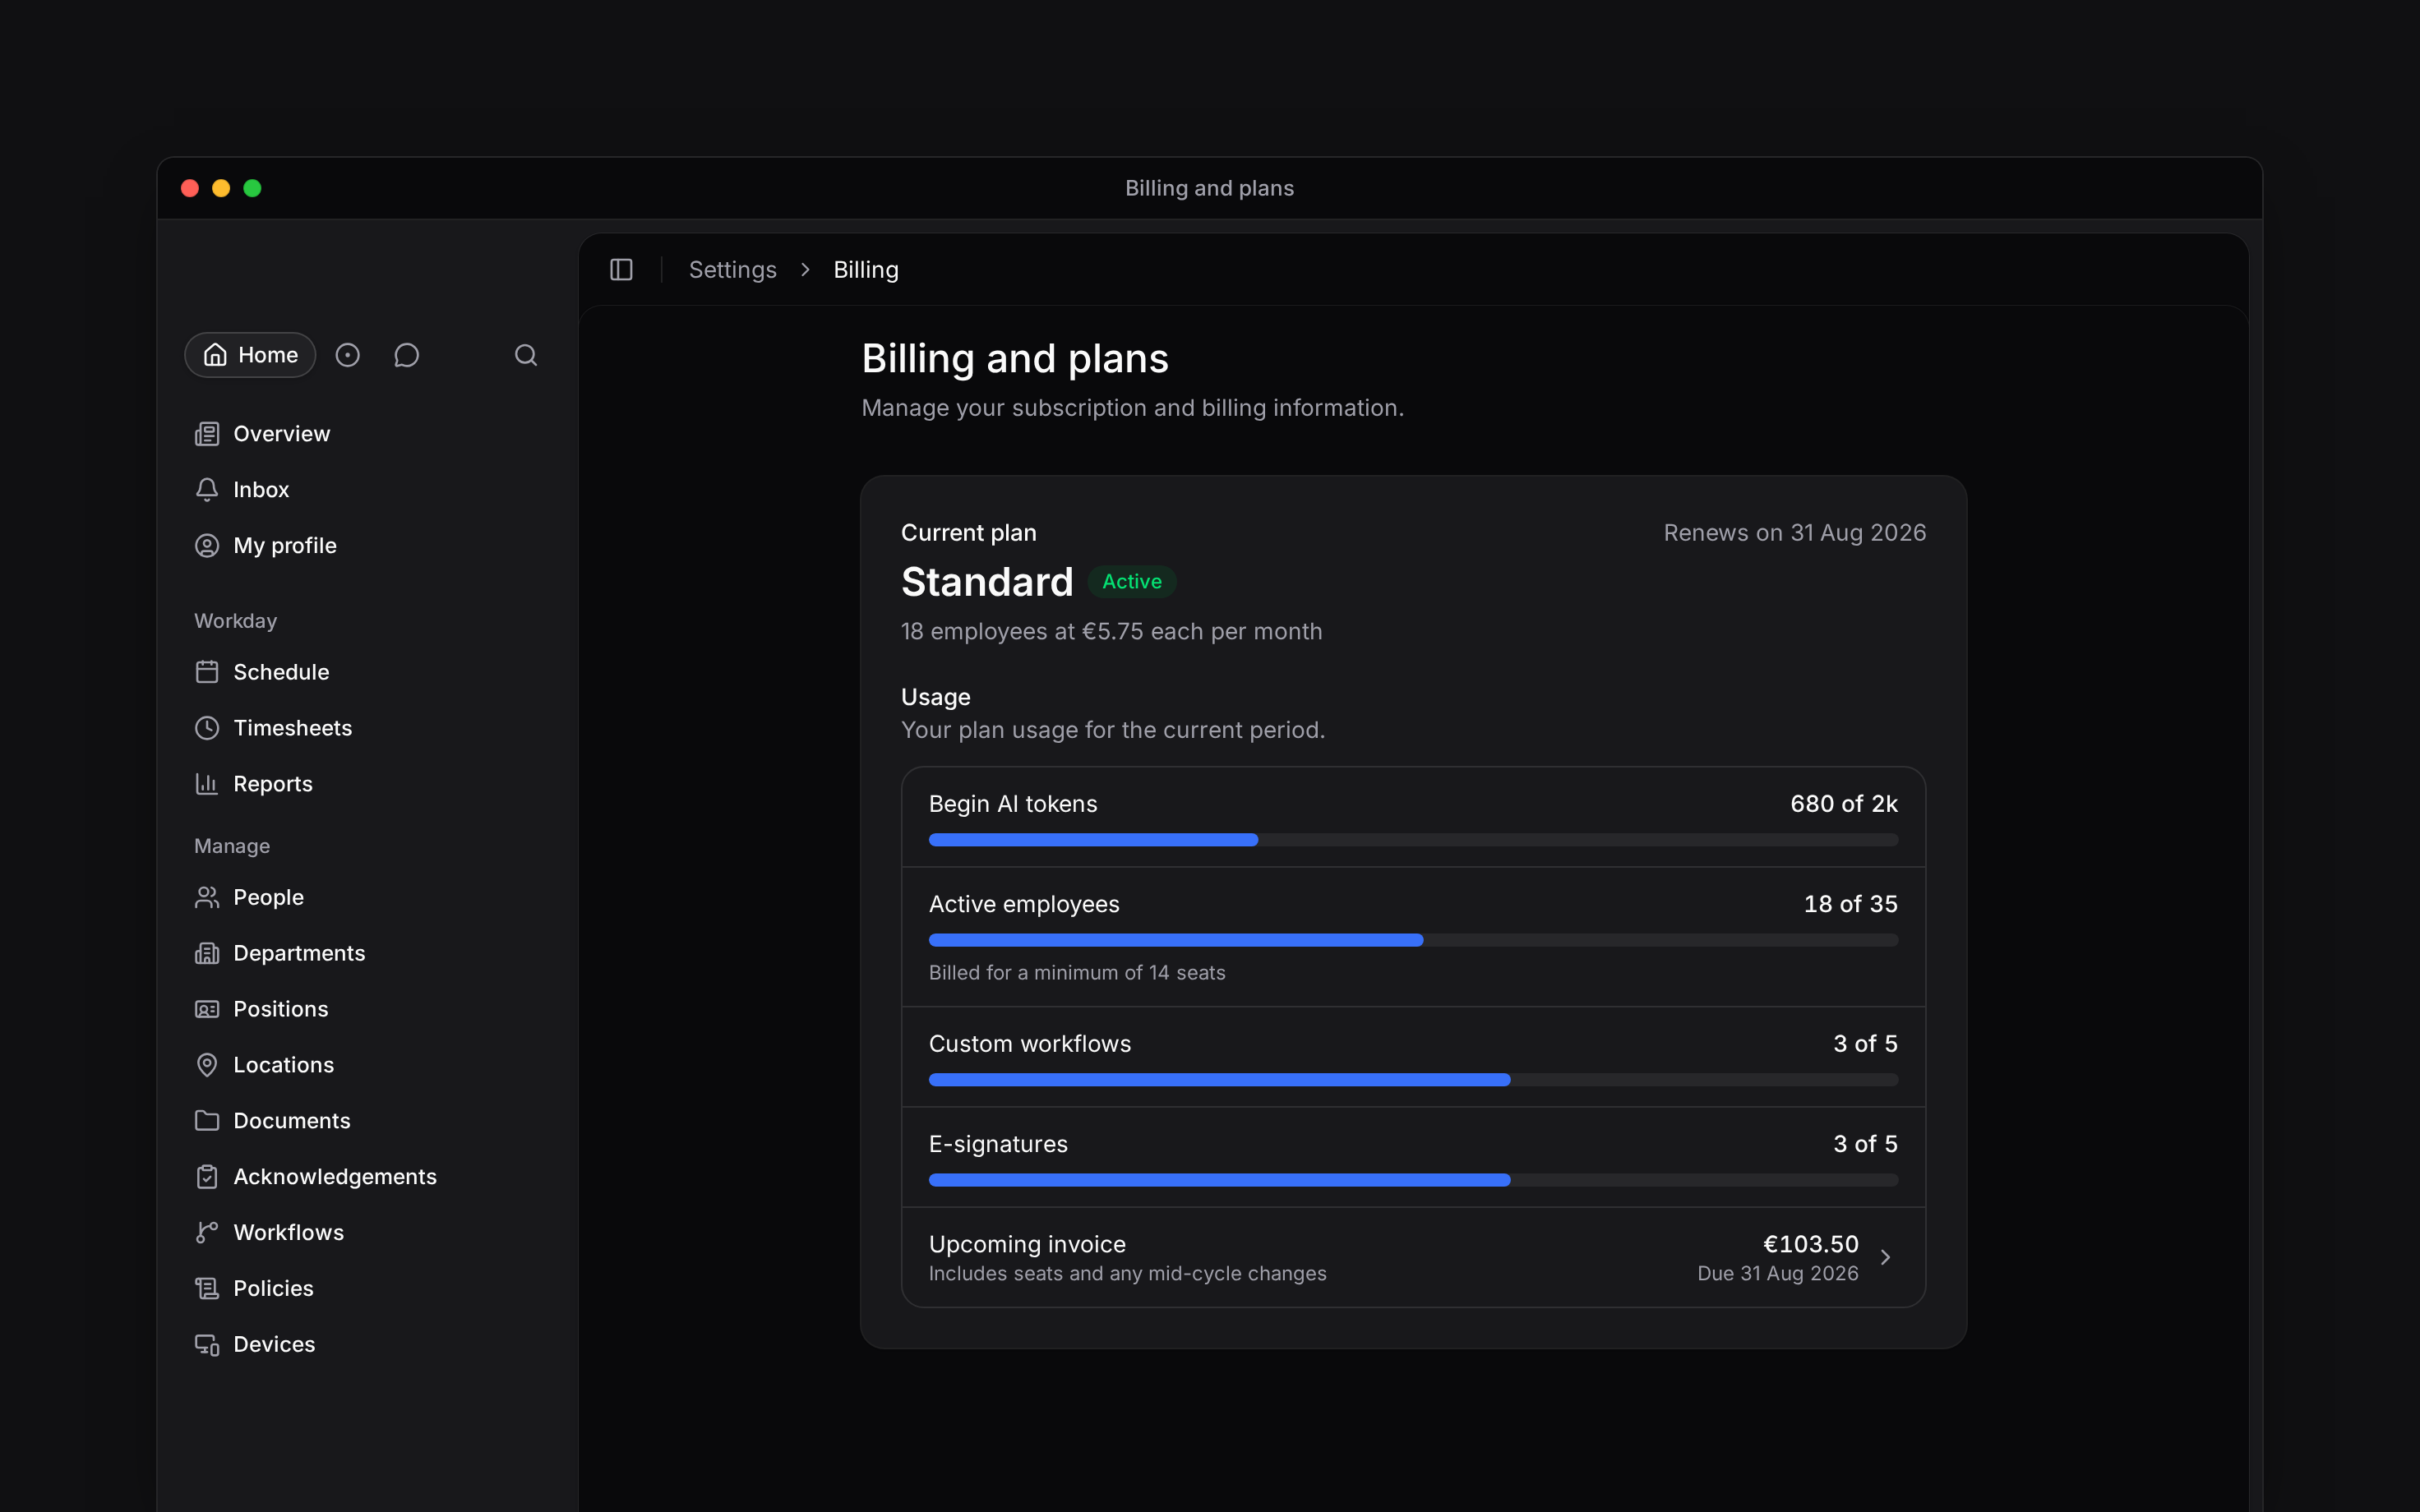This screenshot has height=1512, width=2420.
Task: Click the Policies scroll icon
Action: (207, 1289)
